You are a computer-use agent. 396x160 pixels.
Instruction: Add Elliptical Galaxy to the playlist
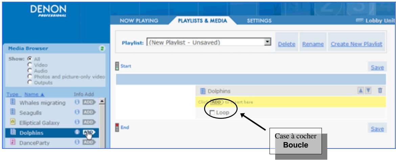[x=89, y=122]
